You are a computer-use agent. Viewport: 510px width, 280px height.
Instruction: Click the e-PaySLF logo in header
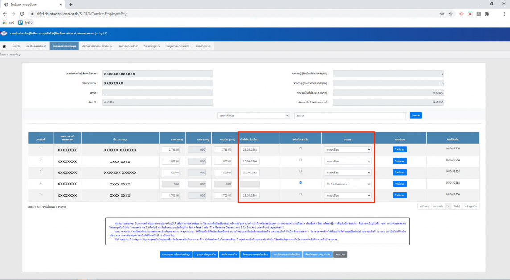pyautogui.click(x=4, y=33)
